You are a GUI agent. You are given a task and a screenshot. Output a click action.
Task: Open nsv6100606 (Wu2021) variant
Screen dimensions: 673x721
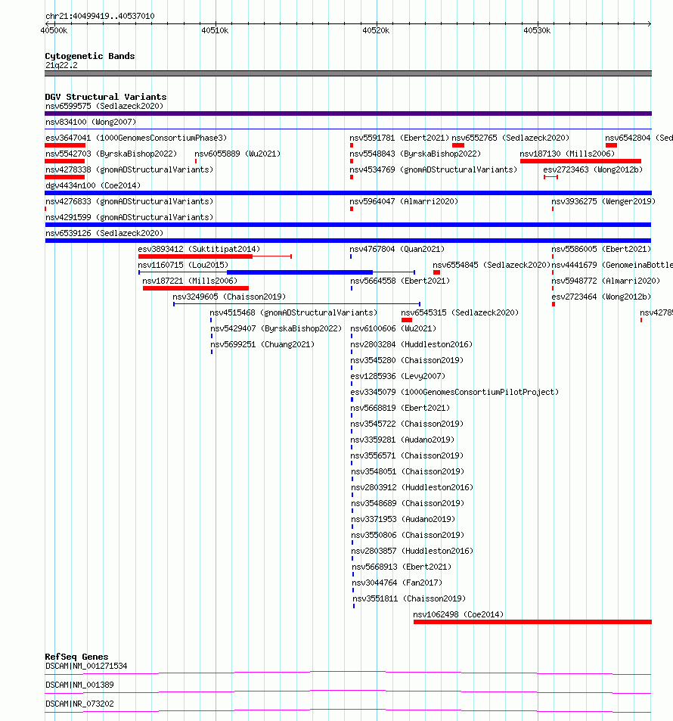(x=393, y=329)
